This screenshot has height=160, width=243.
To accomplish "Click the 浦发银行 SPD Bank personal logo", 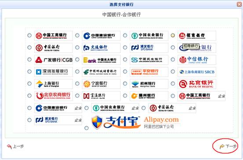I will pos(149,48).
